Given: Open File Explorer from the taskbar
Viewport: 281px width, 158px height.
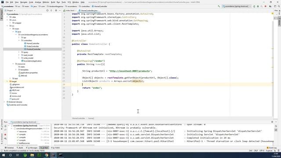Looking at the screenshot, I should [x=32, y=155].
